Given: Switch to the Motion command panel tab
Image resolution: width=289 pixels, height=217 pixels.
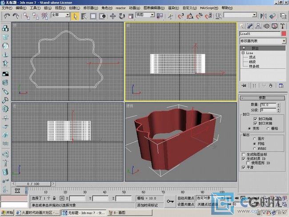Looking at the screenshot, I should pyautogui.click(x=266, y=26).
